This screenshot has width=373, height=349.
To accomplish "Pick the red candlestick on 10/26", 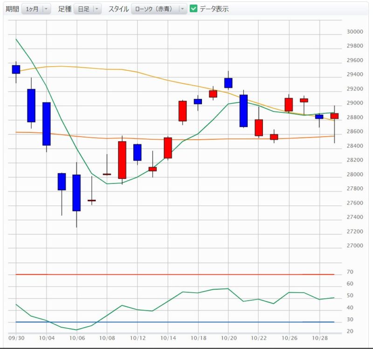I will pos(289,104).
